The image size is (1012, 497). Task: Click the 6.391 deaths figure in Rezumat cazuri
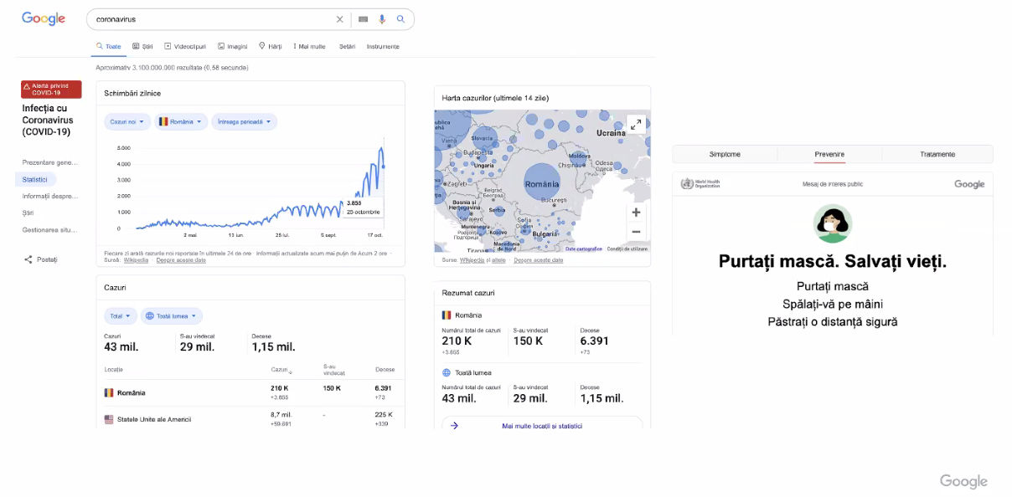pos(594,341)
